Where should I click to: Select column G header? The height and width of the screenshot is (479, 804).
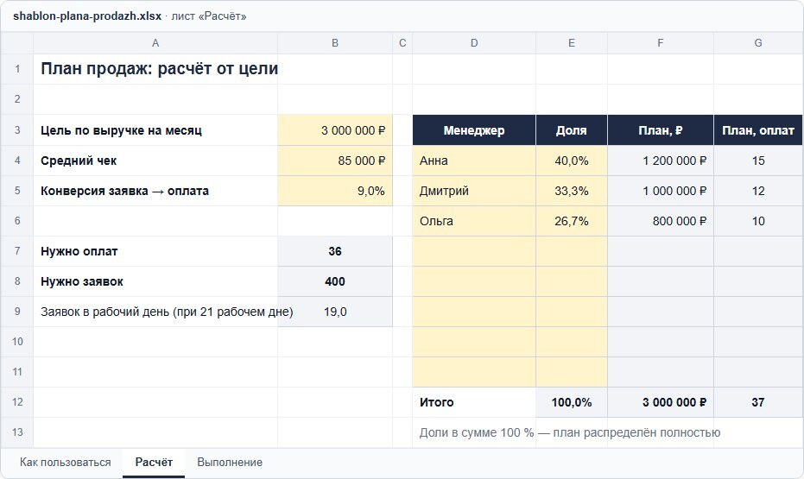(x=758, y=43)
